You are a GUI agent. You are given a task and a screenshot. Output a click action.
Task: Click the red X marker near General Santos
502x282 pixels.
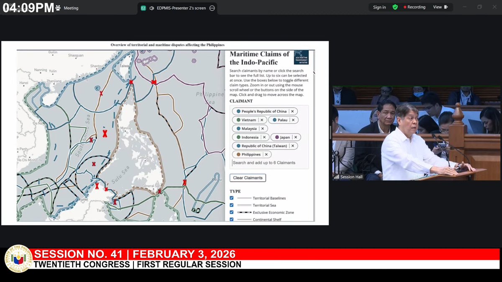point(159,192)
